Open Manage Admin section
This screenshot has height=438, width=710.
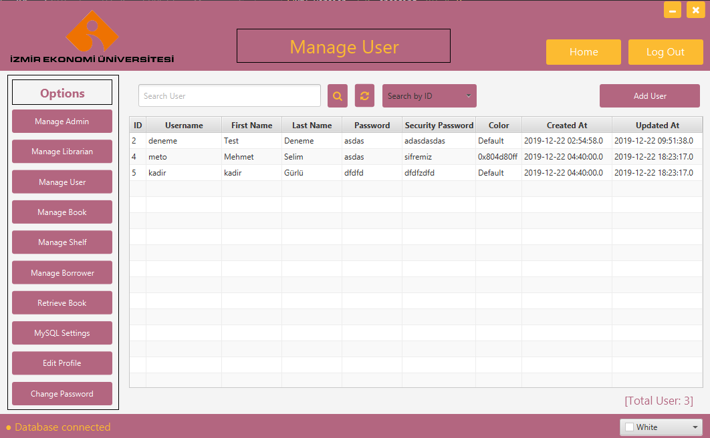click(x=62, y=121)
